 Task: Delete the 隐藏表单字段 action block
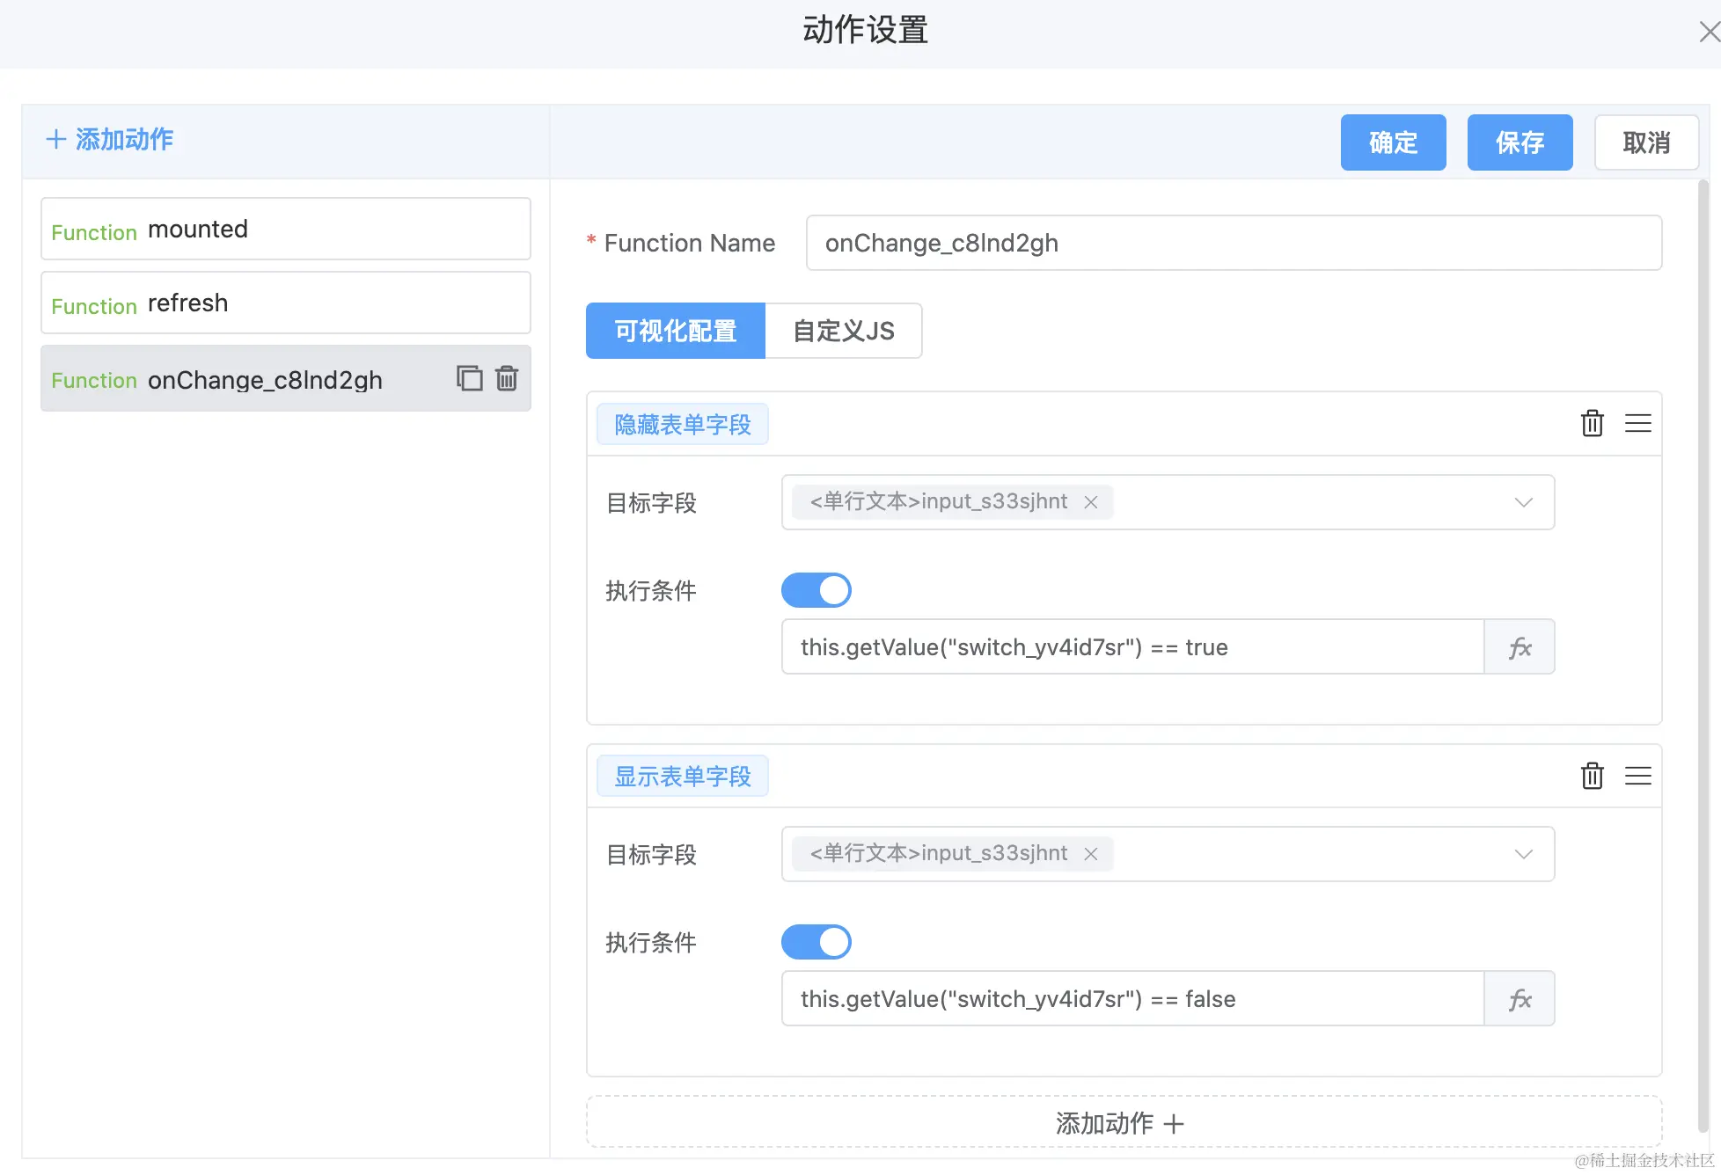1592,424
